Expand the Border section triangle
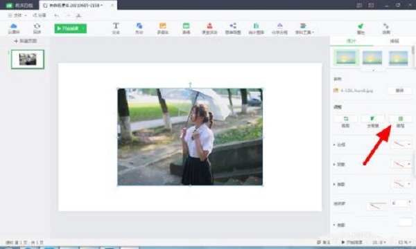The height and width of the screenshot is (249, 416). [x=334, y=145]
